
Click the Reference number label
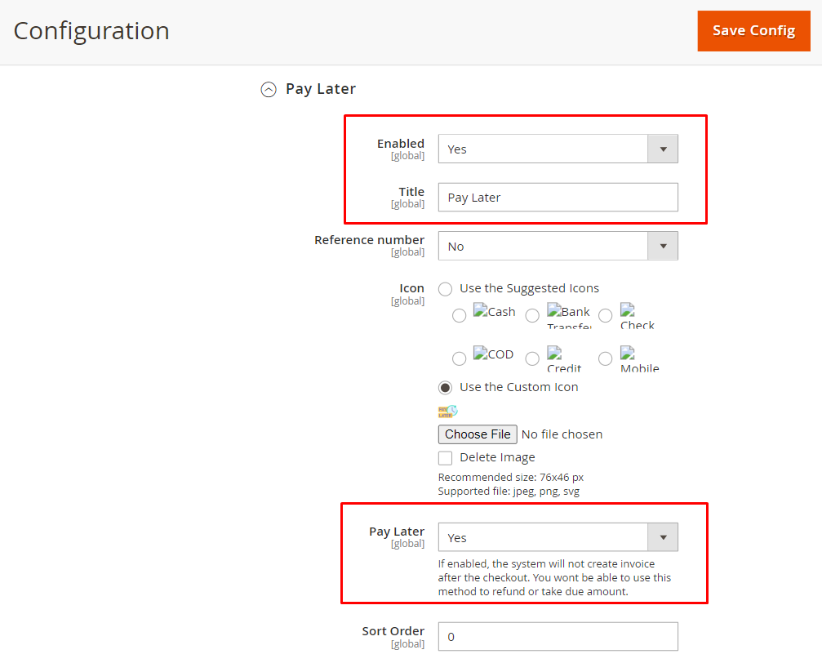(369, 240)
